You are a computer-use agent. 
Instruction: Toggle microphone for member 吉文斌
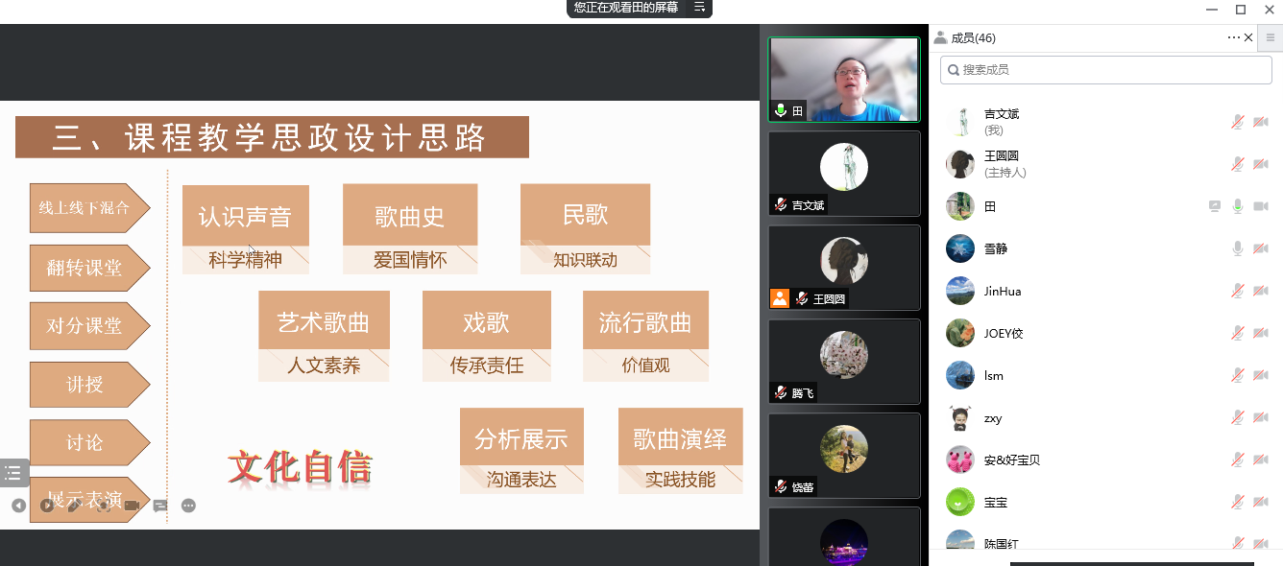(x=1239, y=122)
